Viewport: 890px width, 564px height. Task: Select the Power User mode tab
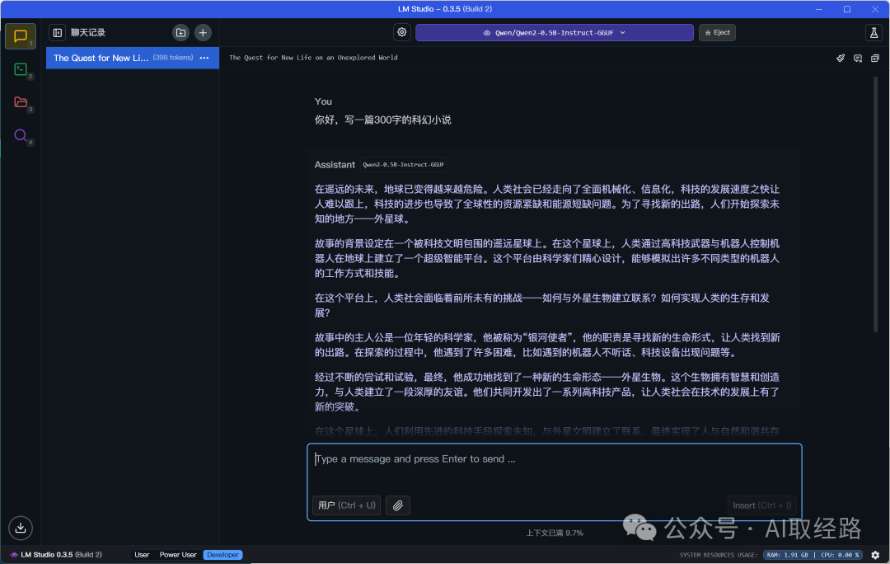[178, 555]
